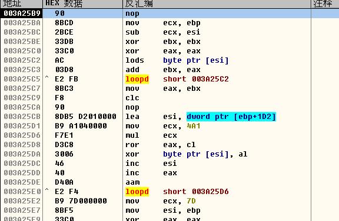Select the address 003A25DA
This screenshot has width=339, height=221.
tap(22, 154)
